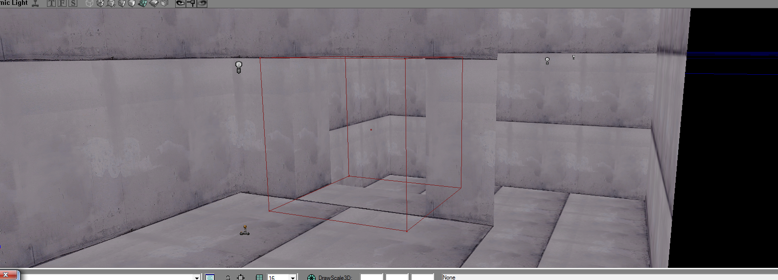778x280 pixels.
Task: Toggle the grid snap icon beside 16
Action: (259, 277)
